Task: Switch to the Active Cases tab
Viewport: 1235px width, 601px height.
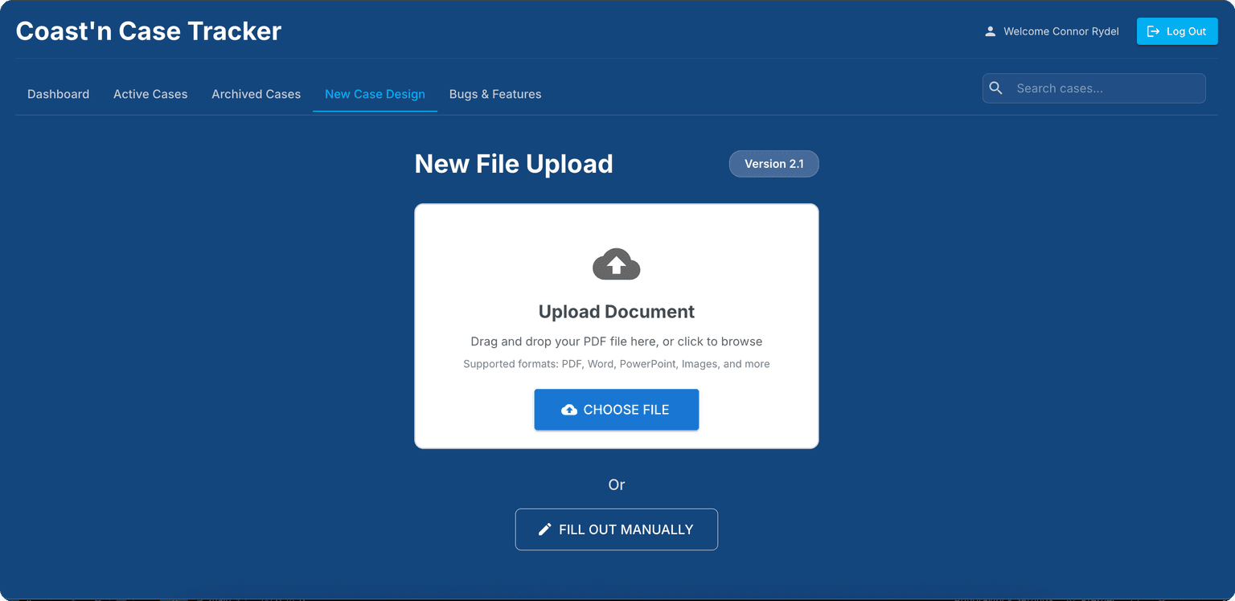Action: point(150,94)
